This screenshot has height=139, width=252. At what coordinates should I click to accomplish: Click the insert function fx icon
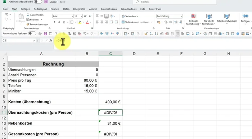[x=51, y=40]
